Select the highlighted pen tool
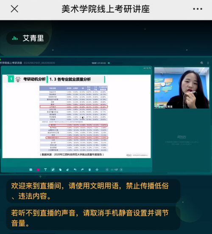Screen dimensions: 212x234 point(53,170)
